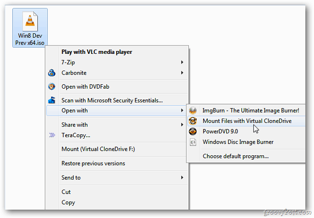
Task: Click the Carbonite icon in context menu
Action: pyautogui.click(x=52, y=73)
